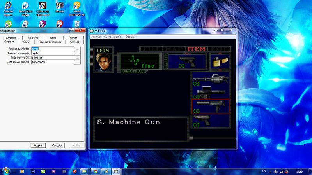The width and height of the screenshot is (312, 175).
Task: Switch to the Otras tab
Action: 53,38
